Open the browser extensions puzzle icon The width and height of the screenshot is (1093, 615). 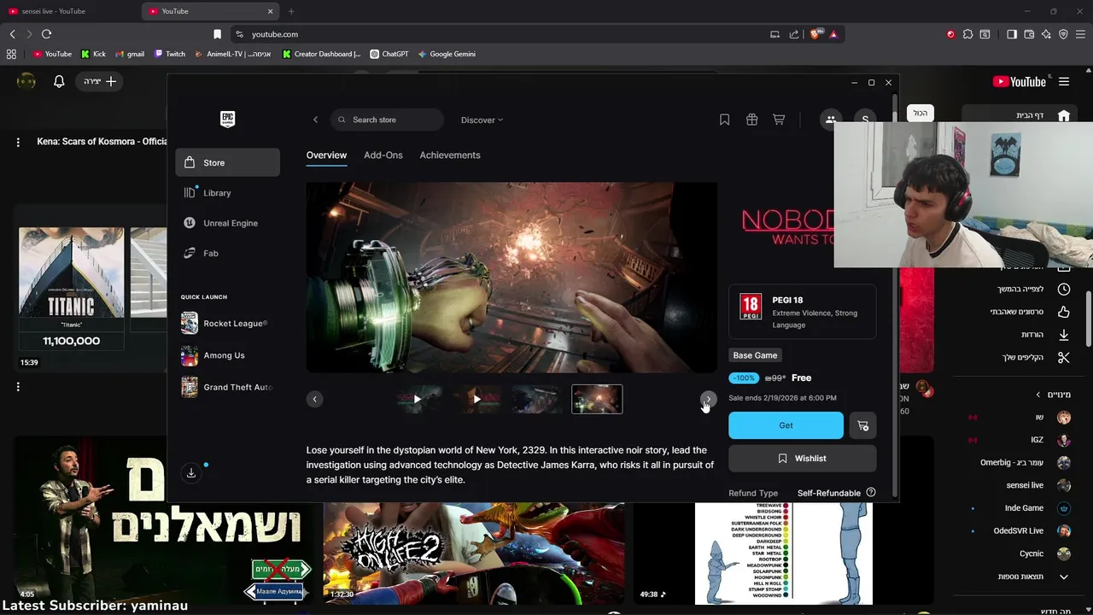point(967,34)
